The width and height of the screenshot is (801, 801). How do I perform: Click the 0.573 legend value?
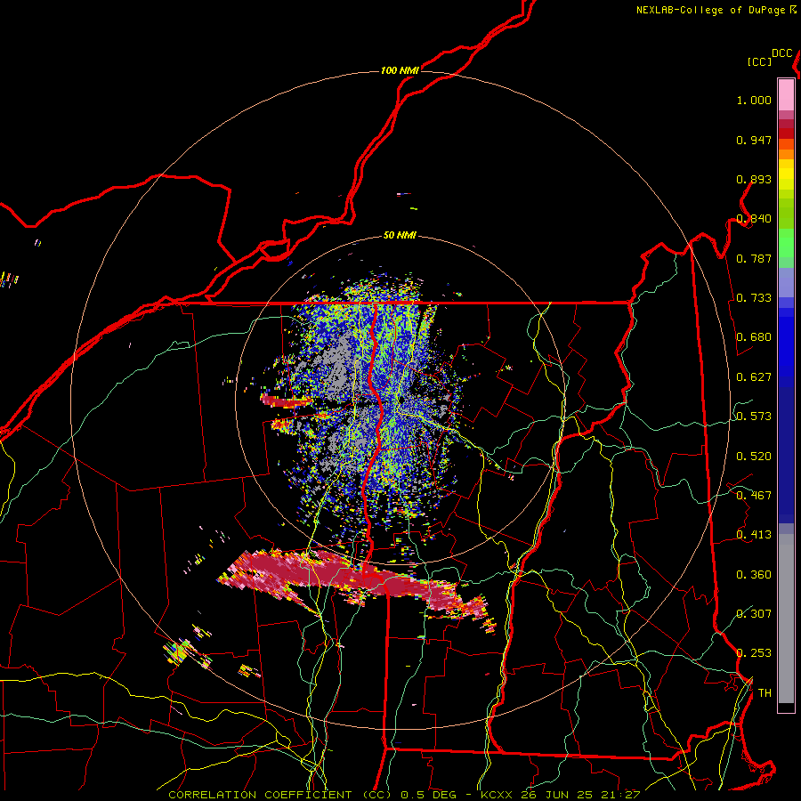pos(754,417)
